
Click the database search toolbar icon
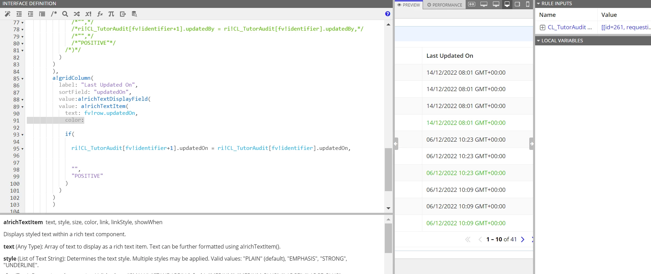click(134, 14)
